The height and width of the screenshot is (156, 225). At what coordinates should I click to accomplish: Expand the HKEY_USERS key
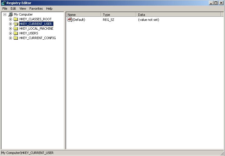click(x=10, y=33)
